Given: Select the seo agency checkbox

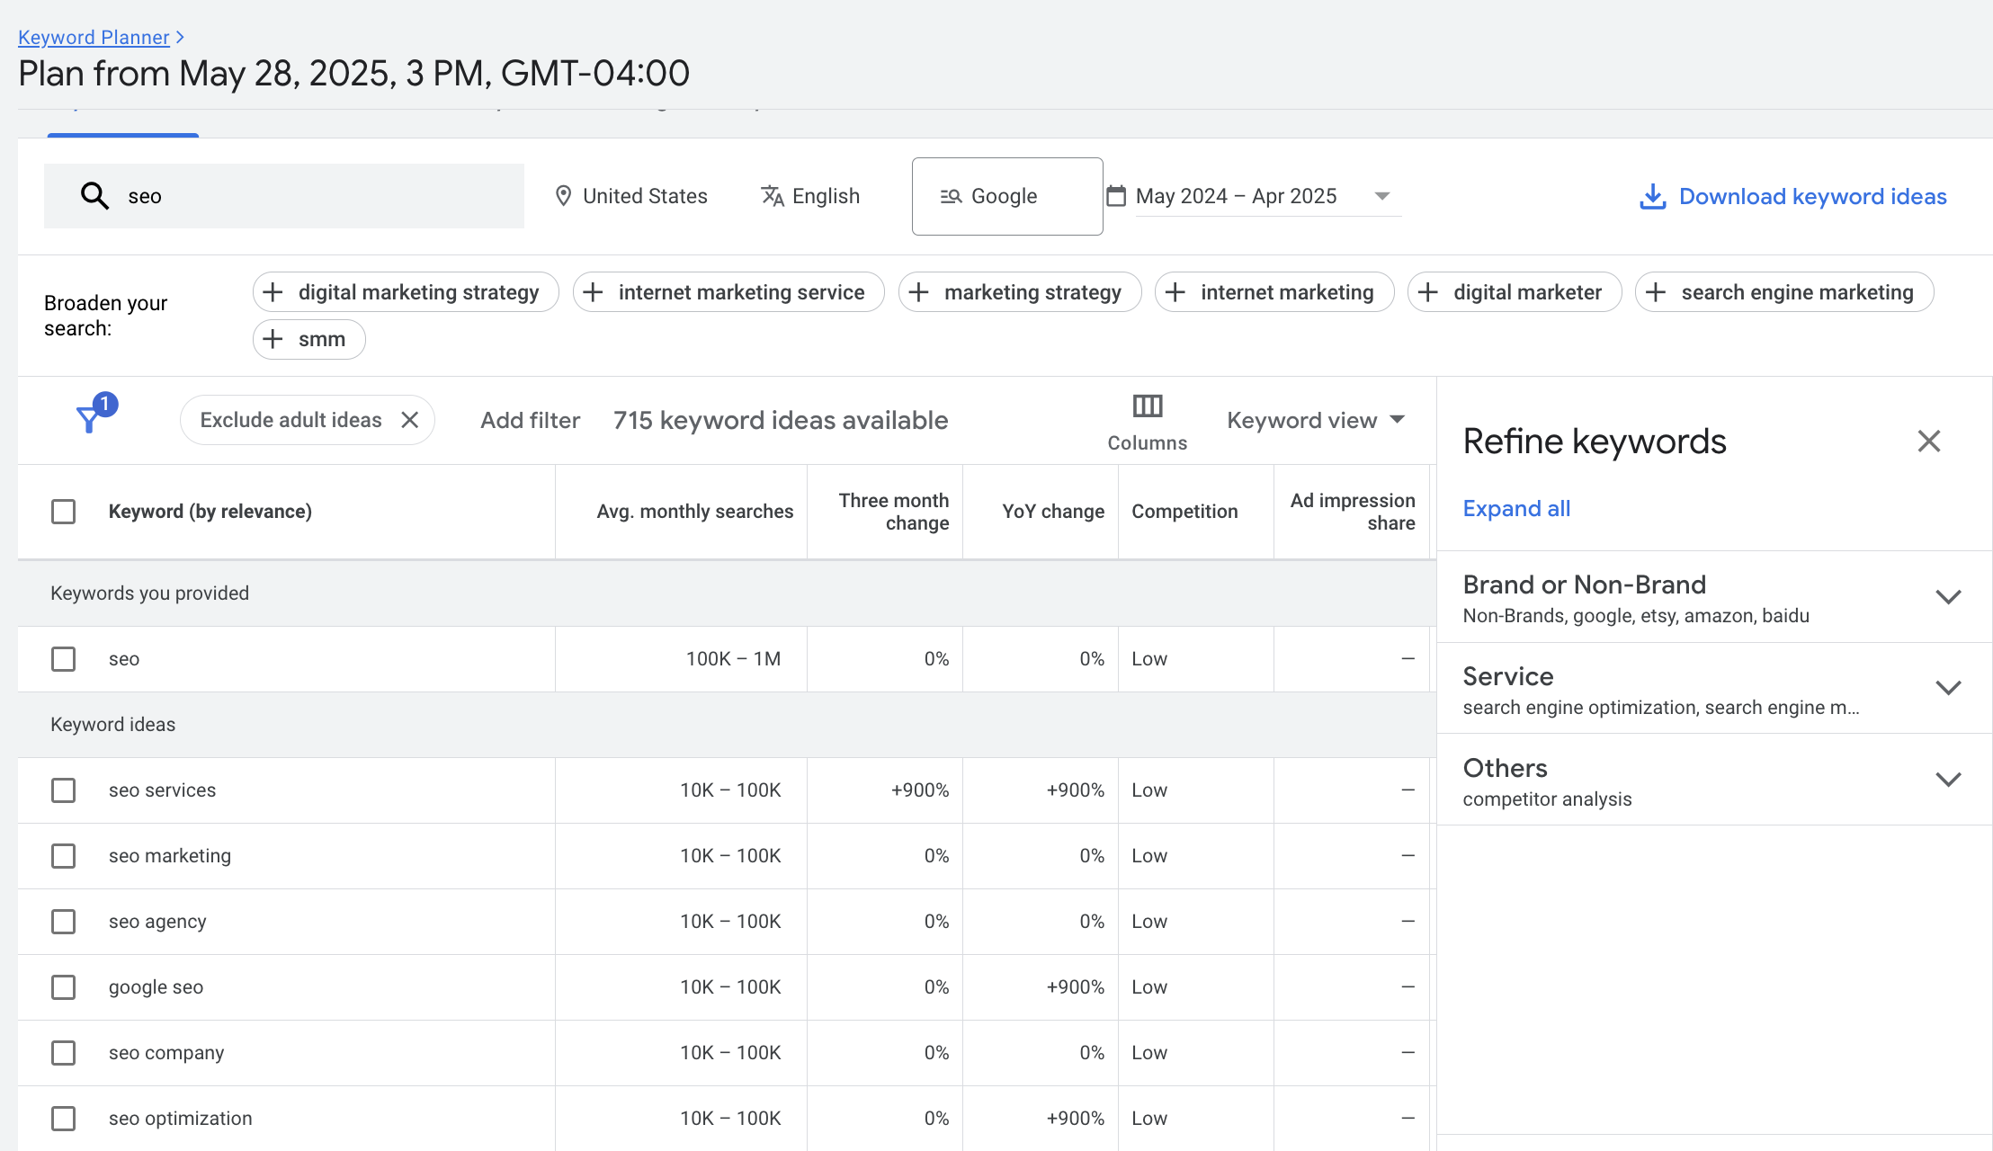Looking at the screenshot, I should point(63,922).
